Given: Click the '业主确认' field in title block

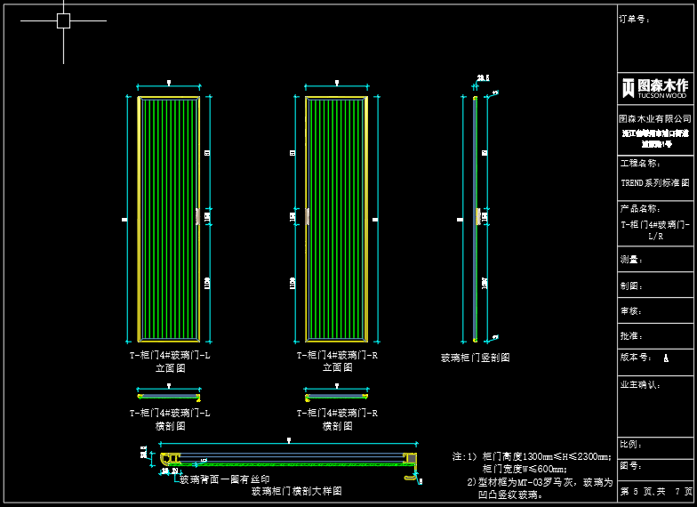Looking at the screenshot, I should click(x=640, y=385).
